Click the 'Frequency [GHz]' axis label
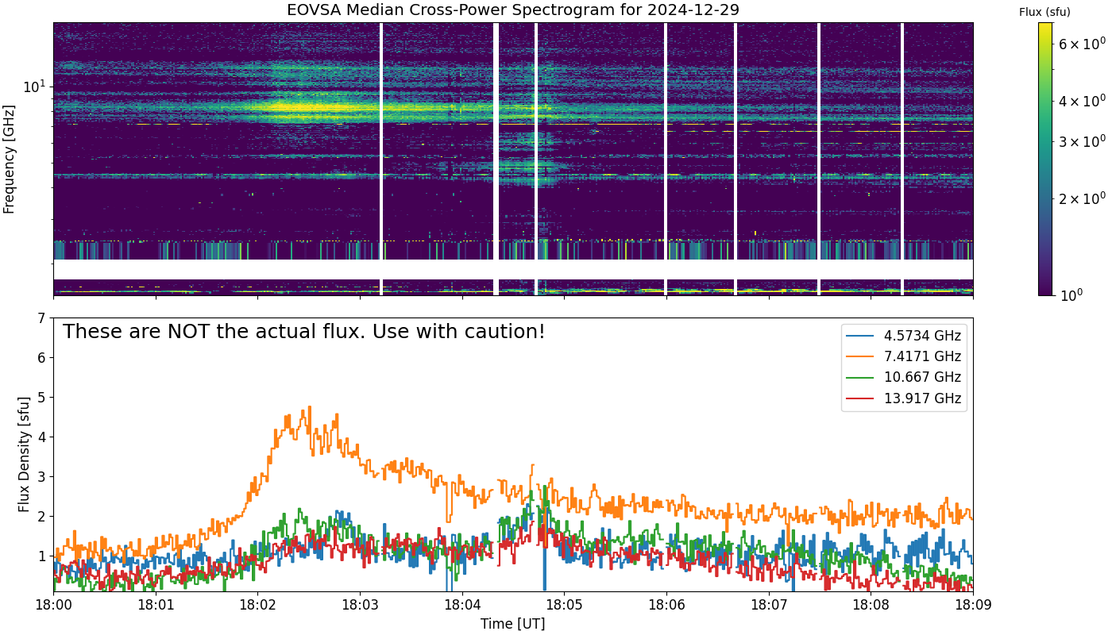Viewport: 1112px width, 635px height. point(10,159)
